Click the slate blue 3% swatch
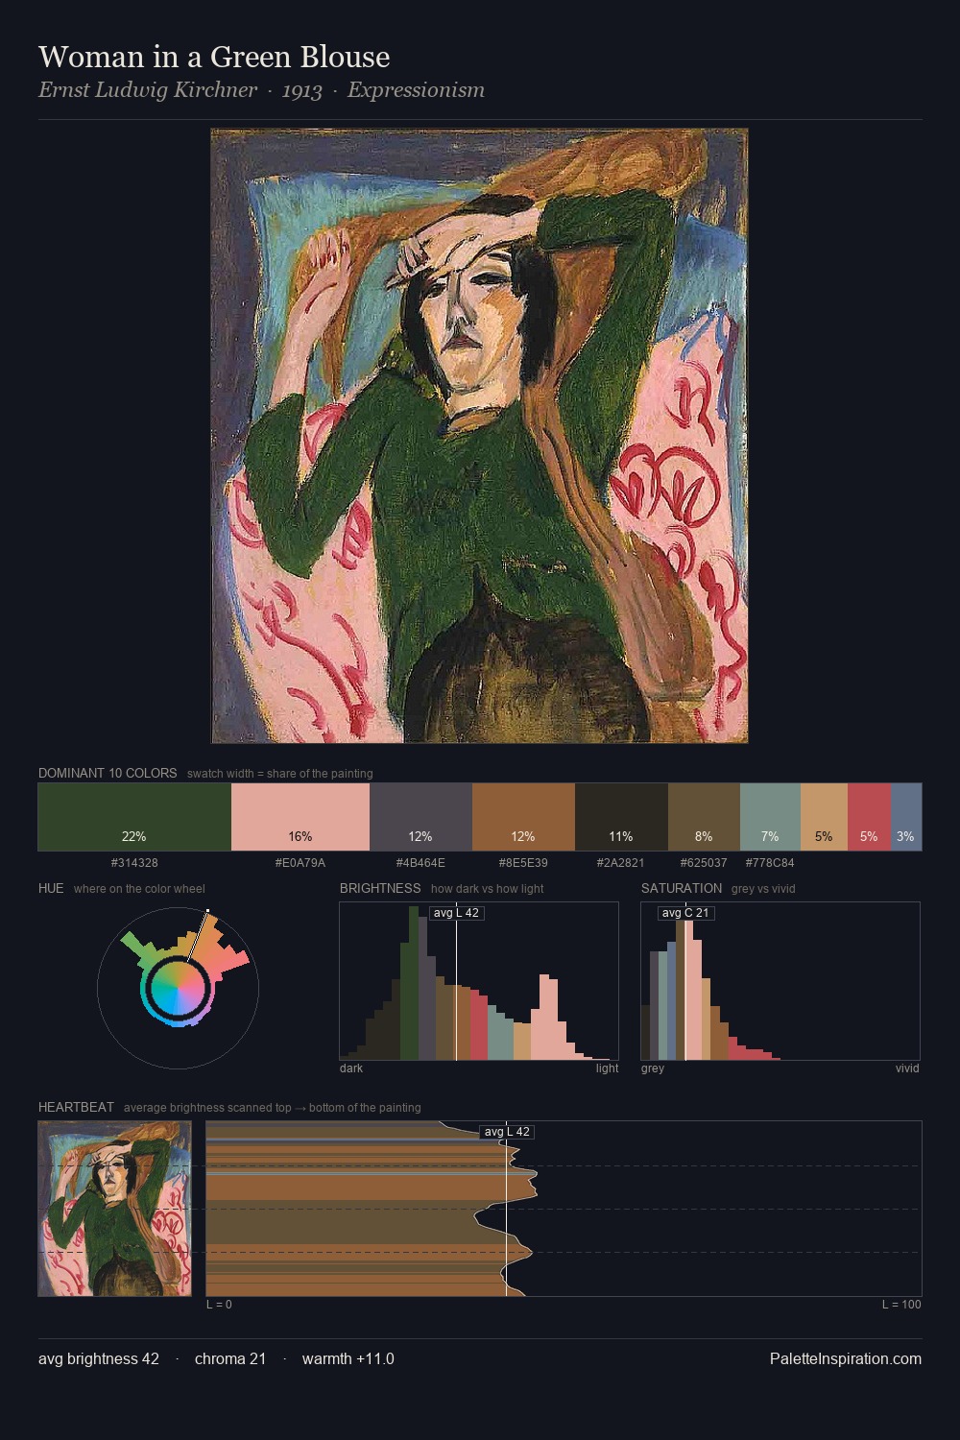This screenshot has height=1440, width=960. coord(906,817)
